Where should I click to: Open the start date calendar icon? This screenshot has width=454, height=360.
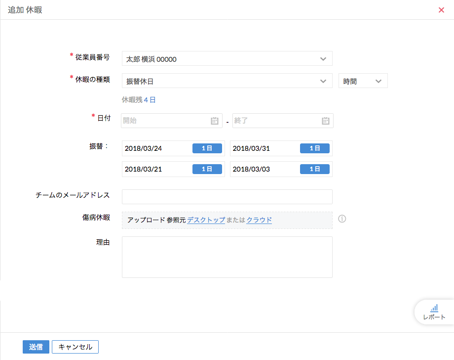tap(215, 121)
